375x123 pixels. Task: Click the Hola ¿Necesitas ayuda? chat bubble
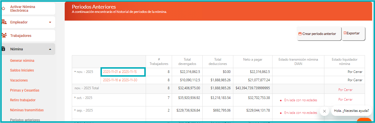[352, 111]
